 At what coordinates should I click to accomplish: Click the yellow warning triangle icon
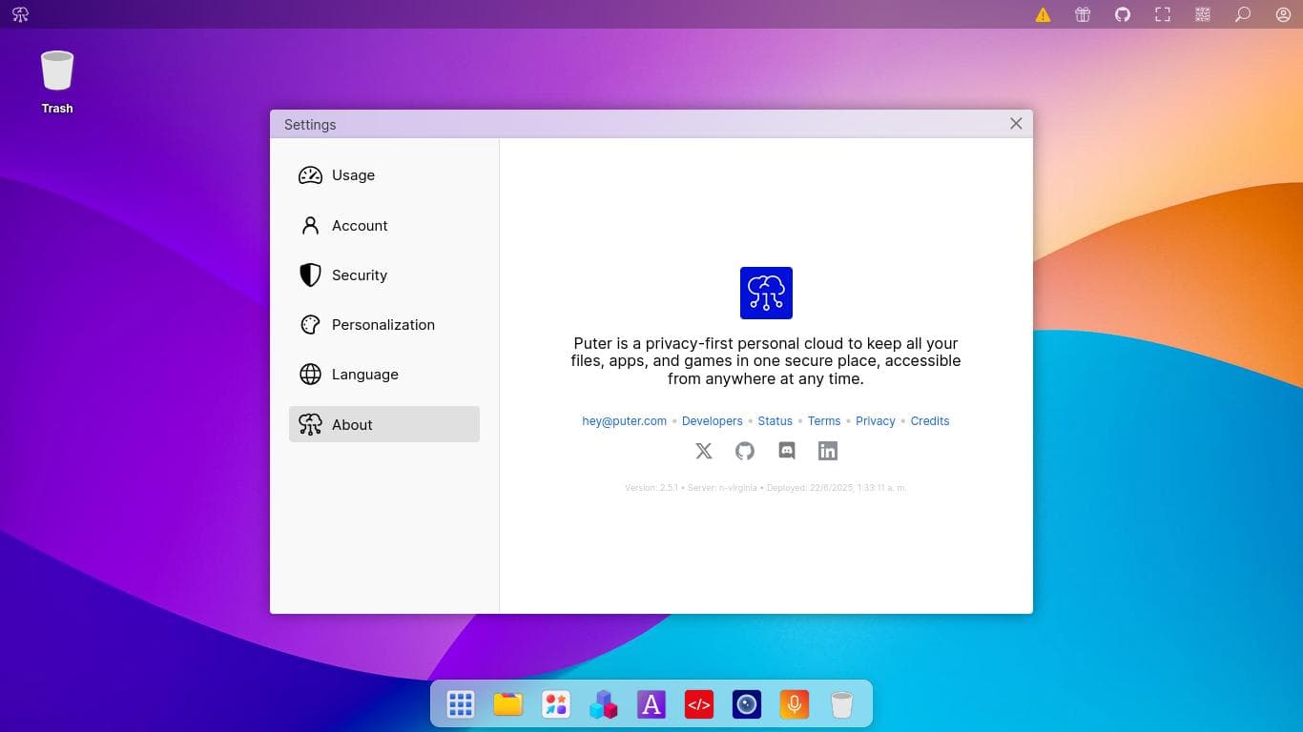coord(1043,14)
